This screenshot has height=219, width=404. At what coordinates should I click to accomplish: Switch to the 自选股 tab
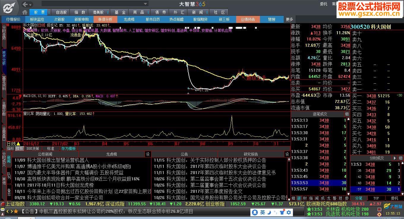pyautogui.click(x=61, y=12)
